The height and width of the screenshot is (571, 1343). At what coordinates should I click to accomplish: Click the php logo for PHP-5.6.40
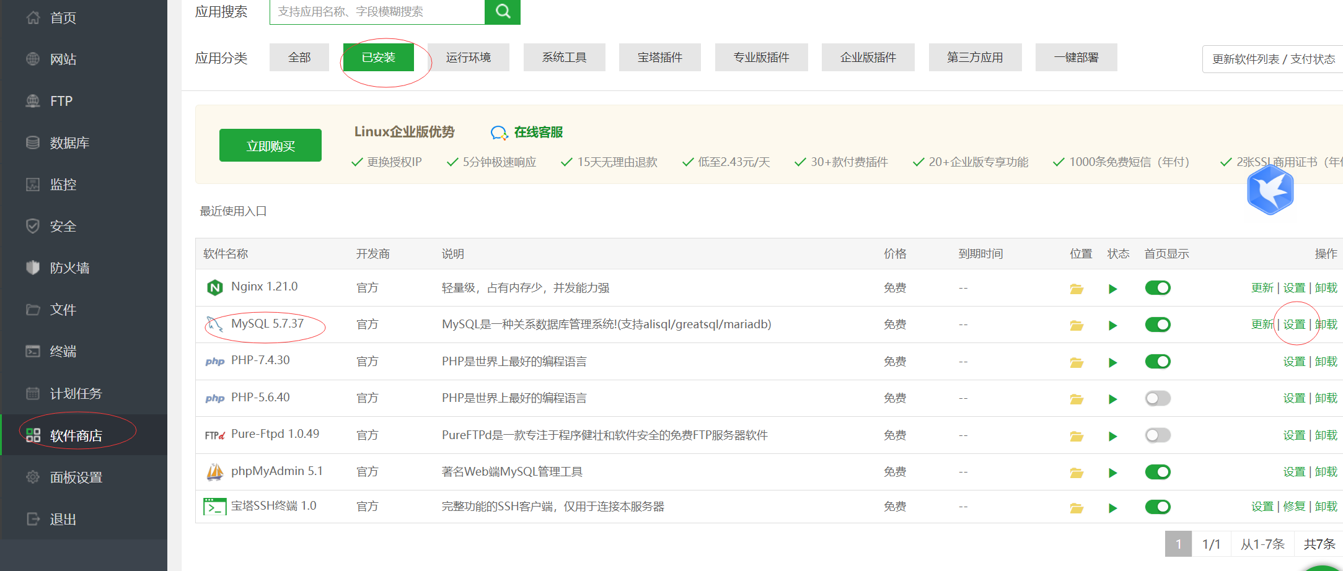click(214, 398)
